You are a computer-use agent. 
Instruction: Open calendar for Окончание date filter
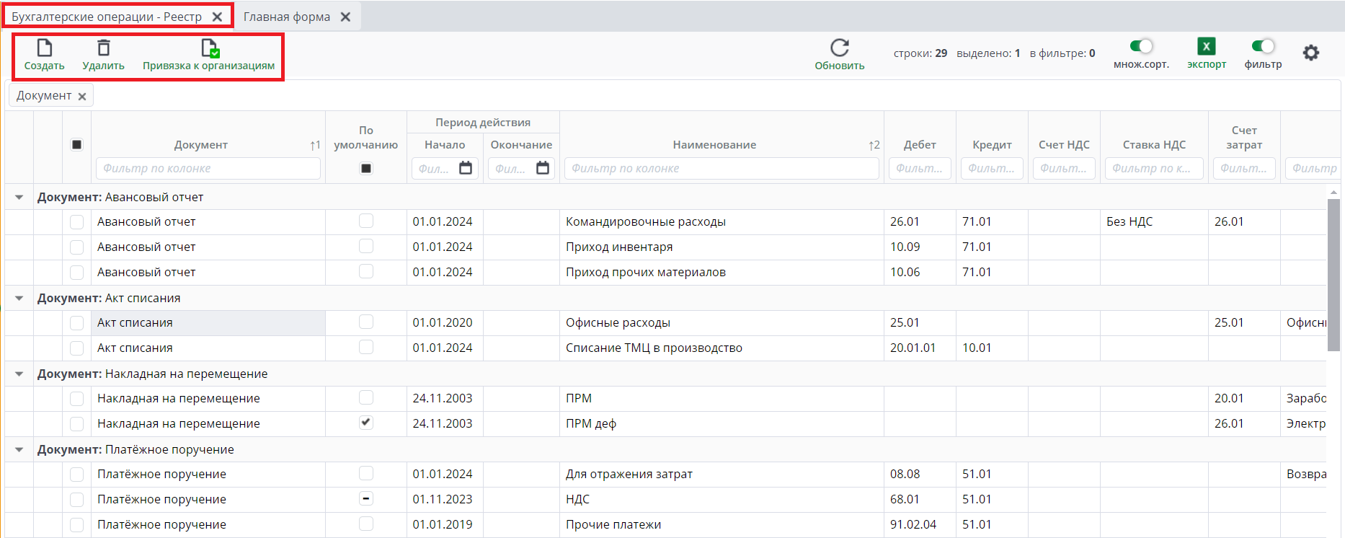click(543, 168)
